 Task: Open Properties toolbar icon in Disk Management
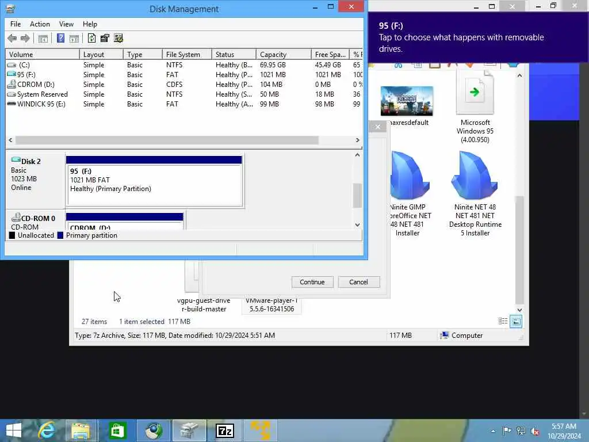click(105, 38)
